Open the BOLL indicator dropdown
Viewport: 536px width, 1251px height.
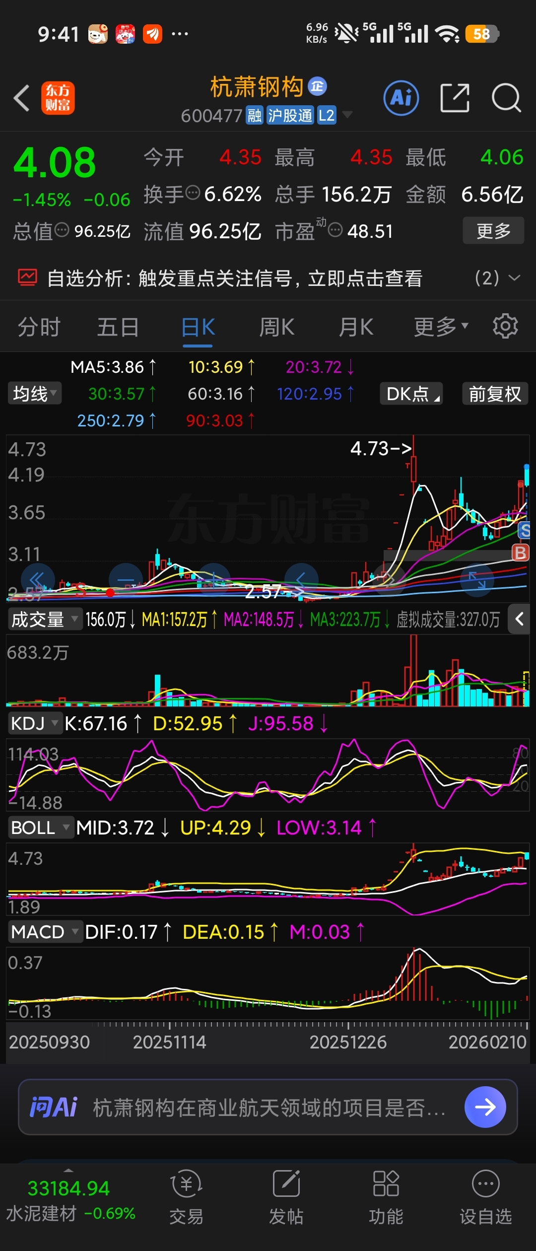click(41, 828)
